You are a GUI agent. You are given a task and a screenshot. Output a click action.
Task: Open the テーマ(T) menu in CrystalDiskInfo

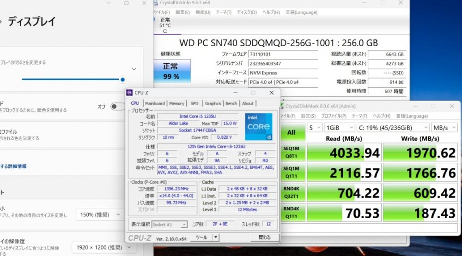click(x=224, y=12)
